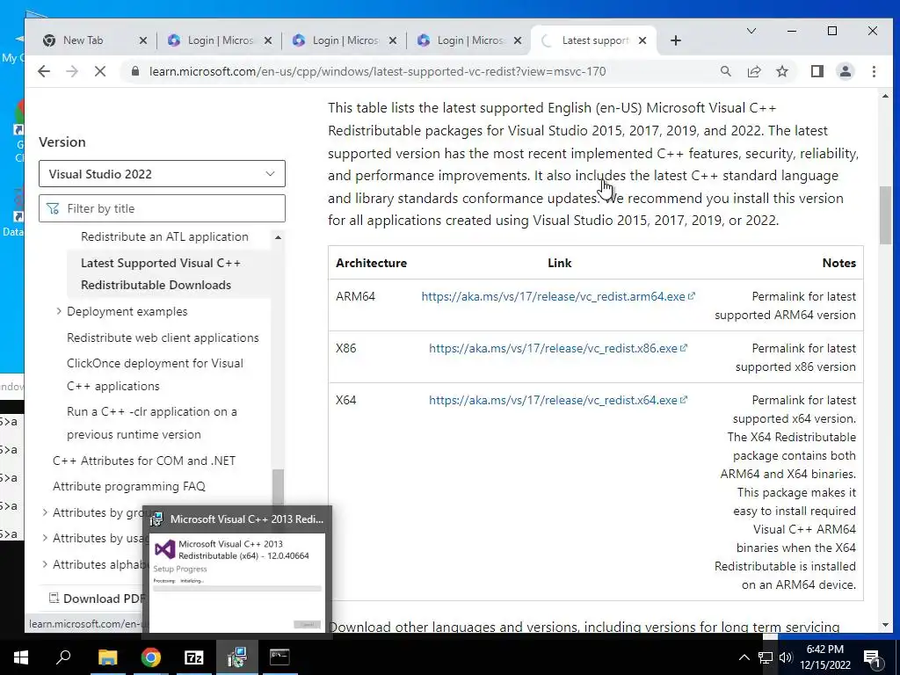Screen dimensions: 900x675
Task: Open Chrome three-dot menu
Action: tap(874, 71)
